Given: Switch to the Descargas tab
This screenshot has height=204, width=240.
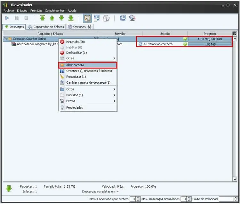Looking at the screenshot, I should [x=14, y=27].
